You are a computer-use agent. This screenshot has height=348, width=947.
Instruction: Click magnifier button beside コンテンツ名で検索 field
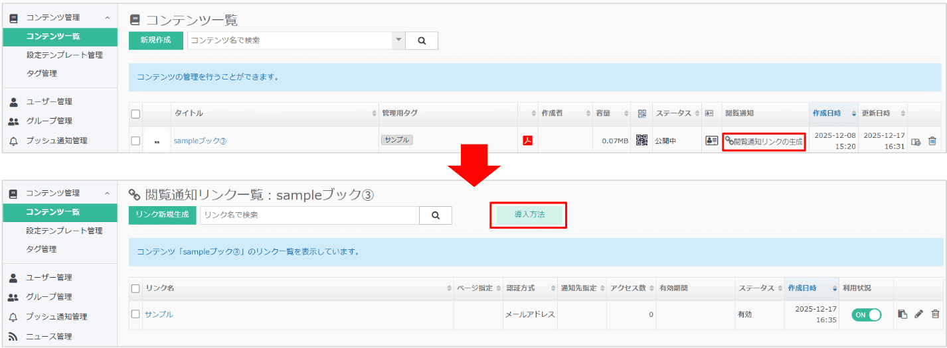click(422, 40)
